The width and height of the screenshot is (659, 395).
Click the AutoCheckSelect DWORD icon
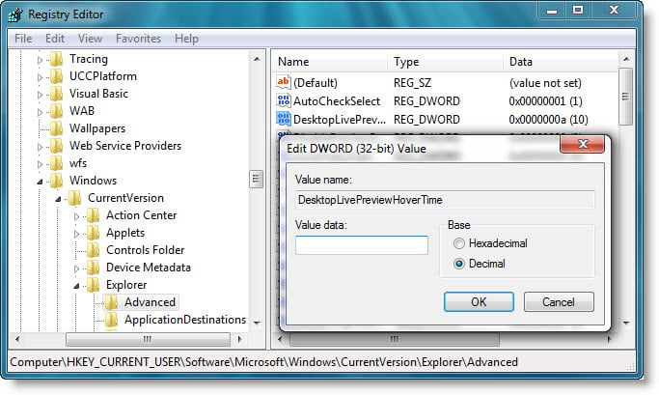[284, 100]
